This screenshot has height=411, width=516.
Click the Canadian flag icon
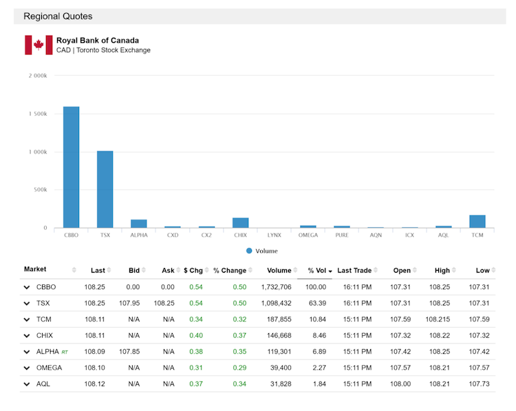(x=39, y=45)
